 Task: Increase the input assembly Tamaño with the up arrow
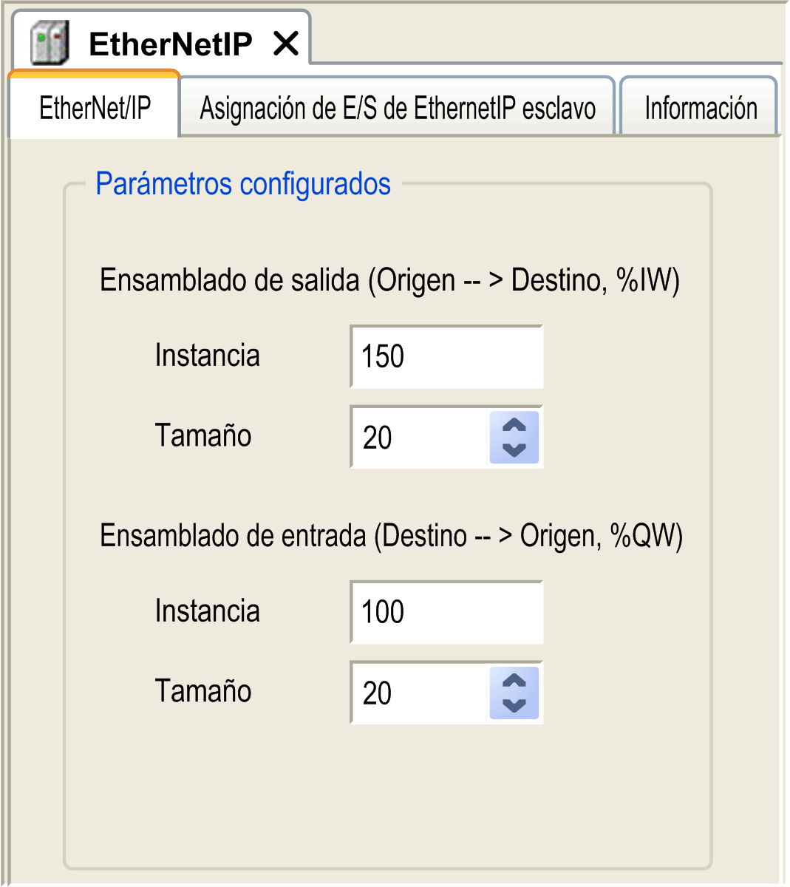[514, 682]
